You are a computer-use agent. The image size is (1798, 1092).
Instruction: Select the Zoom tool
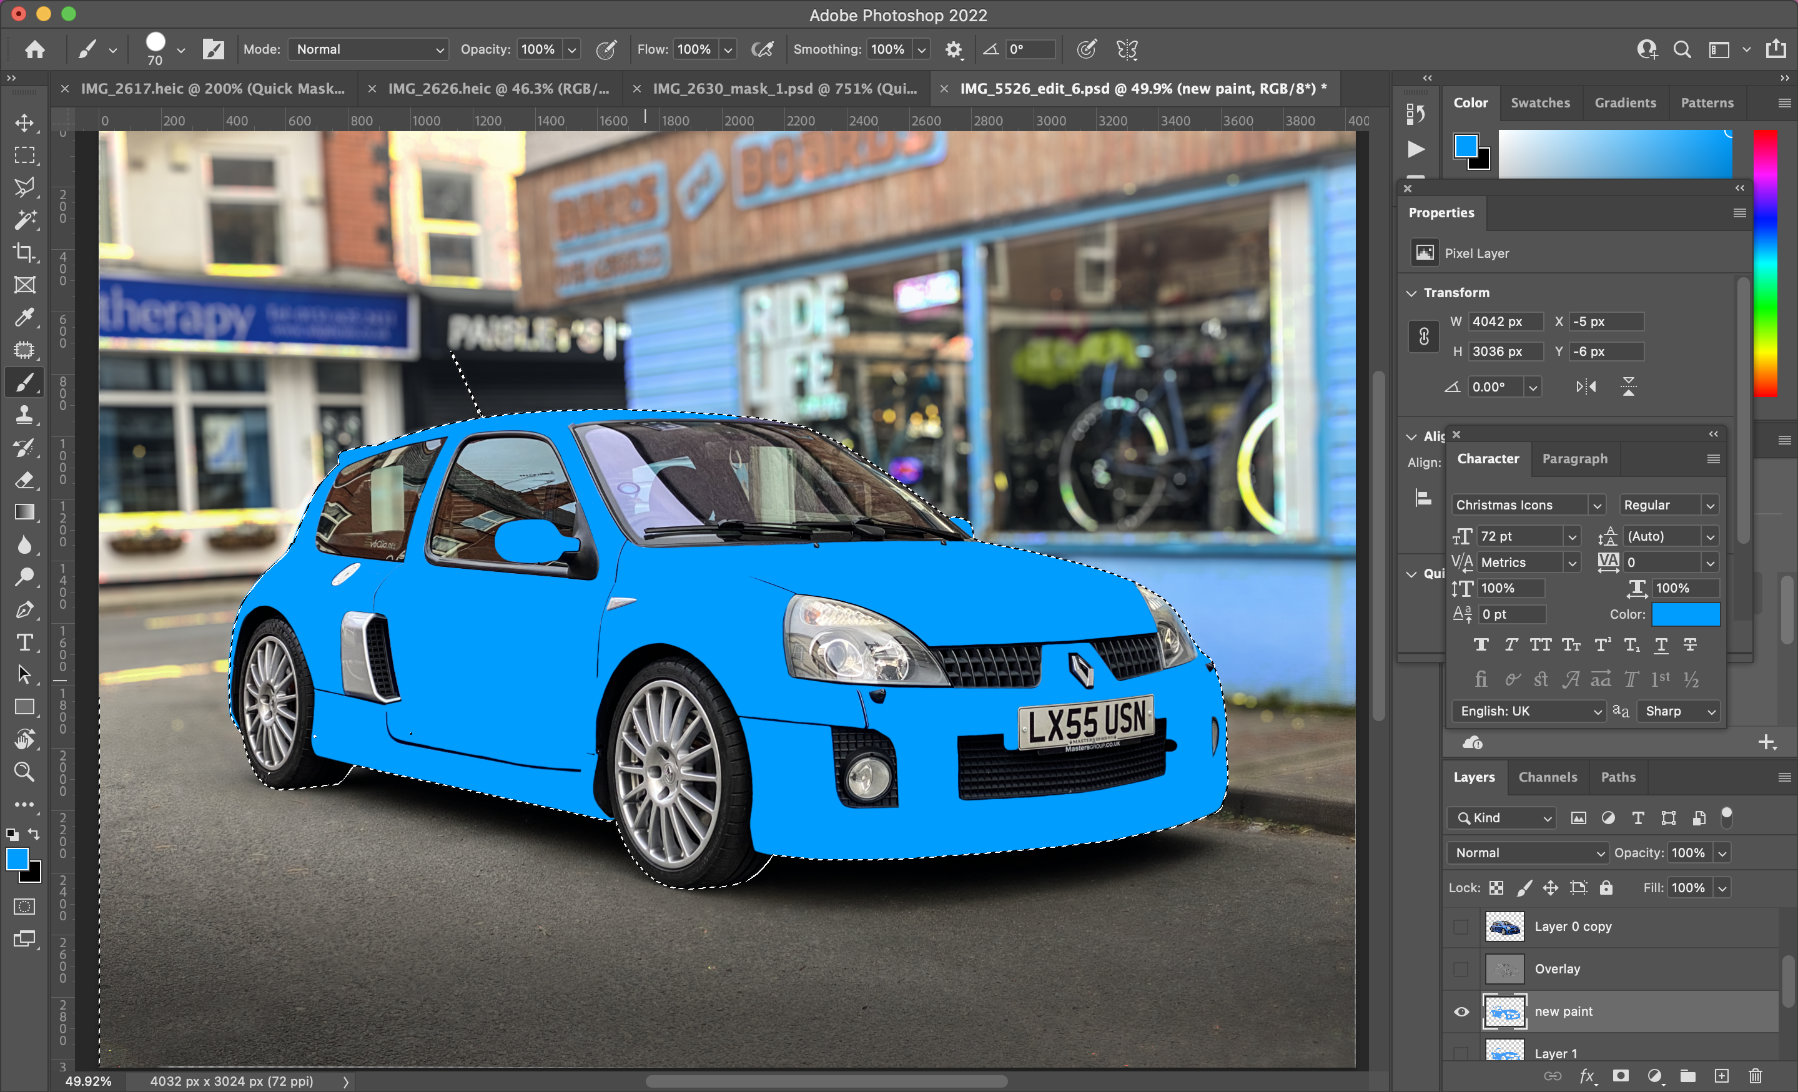(x=24, y=772)
